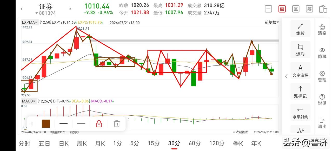Select the 水平射线 horizontal ray tool
Screen dimensions: 332x151
pyautogui.click(x=300, y=113)
